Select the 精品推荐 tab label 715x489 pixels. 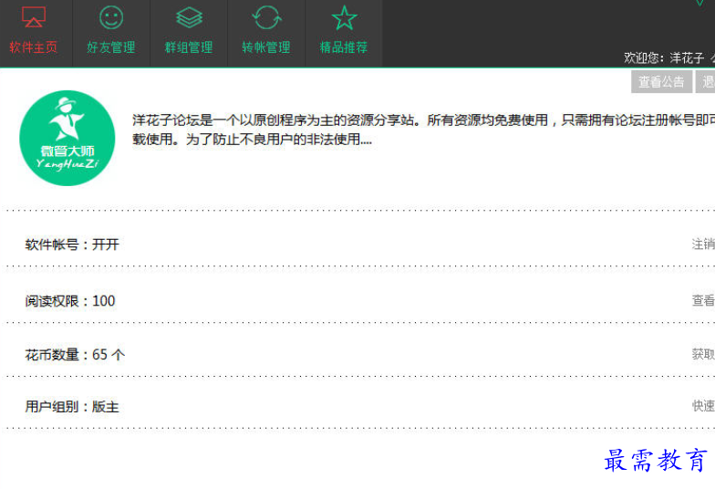[343, 47]
